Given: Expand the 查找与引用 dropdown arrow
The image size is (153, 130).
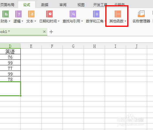Looking at the screenshot, I should click(x=82, y=21).
